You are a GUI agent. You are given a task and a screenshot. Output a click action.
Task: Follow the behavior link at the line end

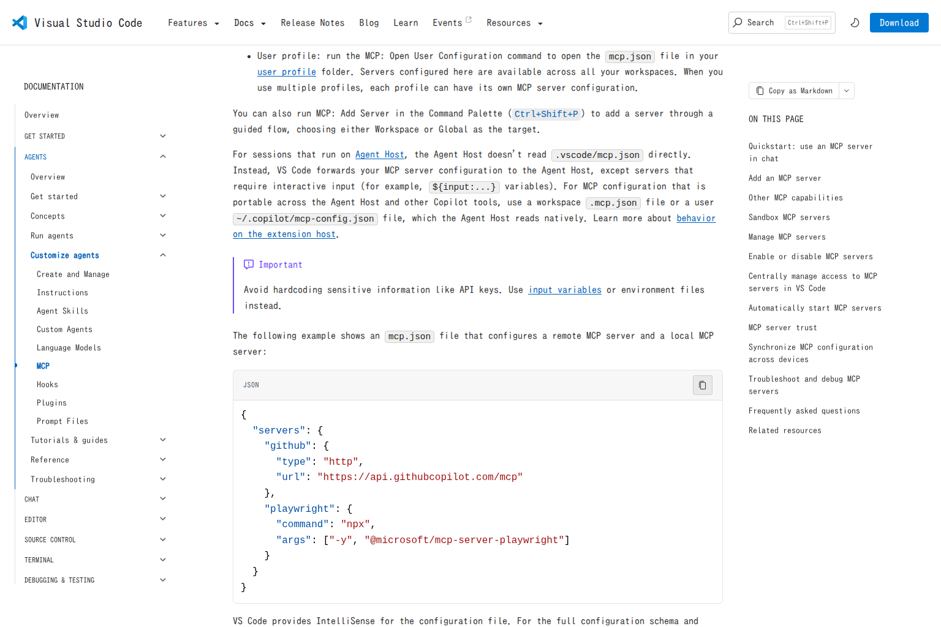(x=696, y=219)
